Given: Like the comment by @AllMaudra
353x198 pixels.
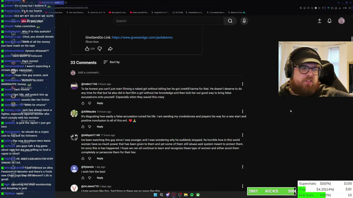Looking at the screenshot, I should coord(83,127).
